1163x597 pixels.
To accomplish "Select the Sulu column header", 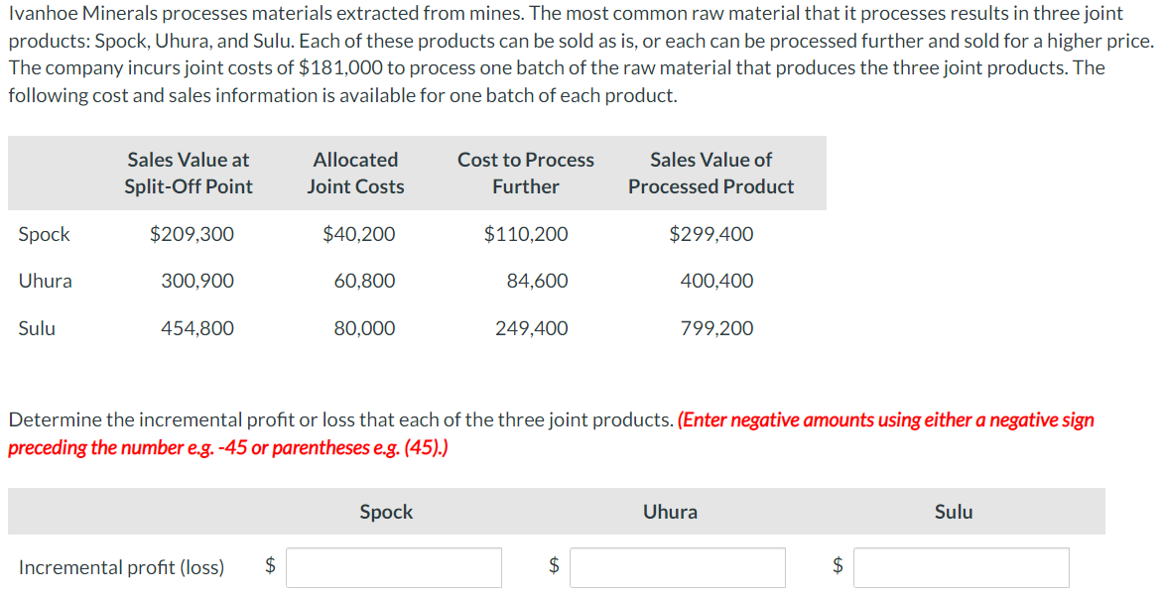I will [x=954, y=512].
